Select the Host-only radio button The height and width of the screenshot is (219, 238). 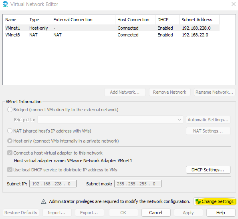click(10, 141)
